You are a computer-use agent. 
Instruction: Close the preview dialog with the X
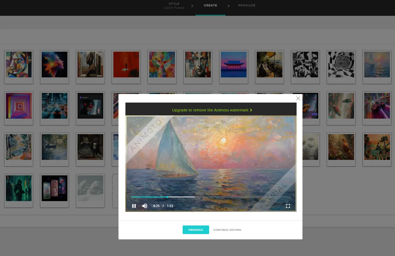tap(298, 98)
